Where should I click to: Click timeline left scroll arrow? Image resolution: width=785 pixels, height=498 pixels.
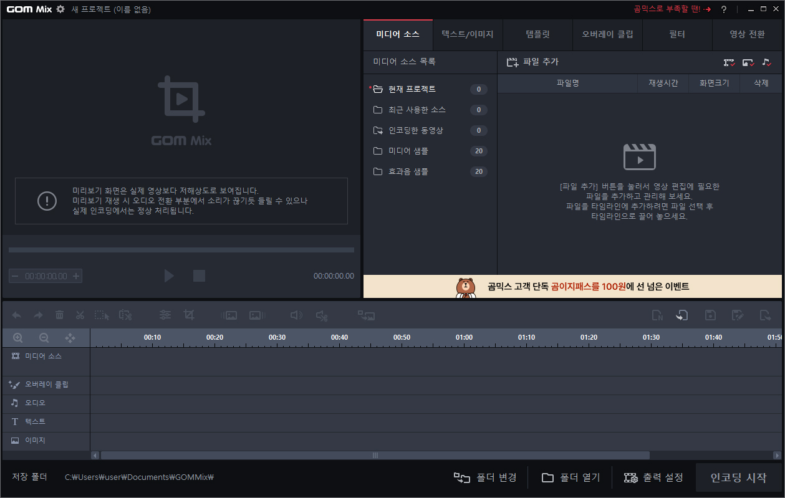pyautogui.click(x=95, y=456)
